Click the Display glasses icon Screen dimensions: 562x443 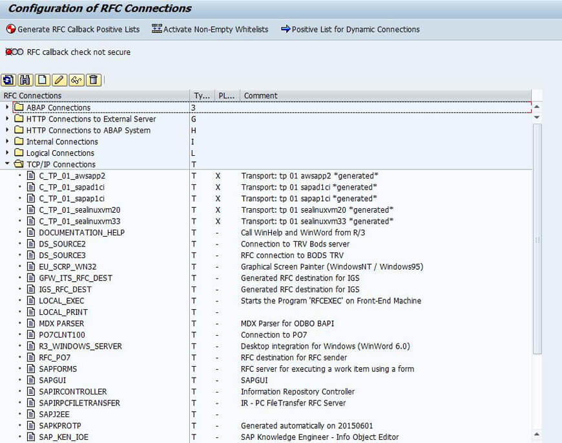76,80
